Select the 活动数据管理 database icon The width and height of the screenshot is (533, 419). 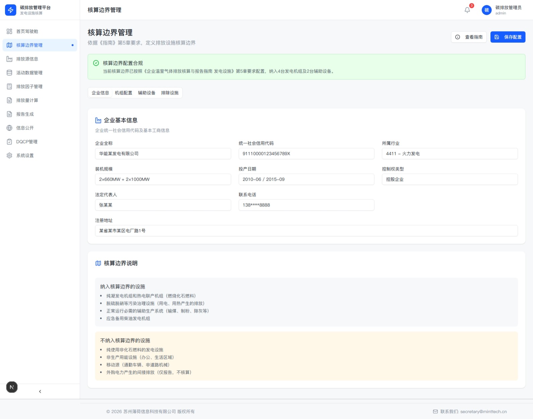point(9,73)
